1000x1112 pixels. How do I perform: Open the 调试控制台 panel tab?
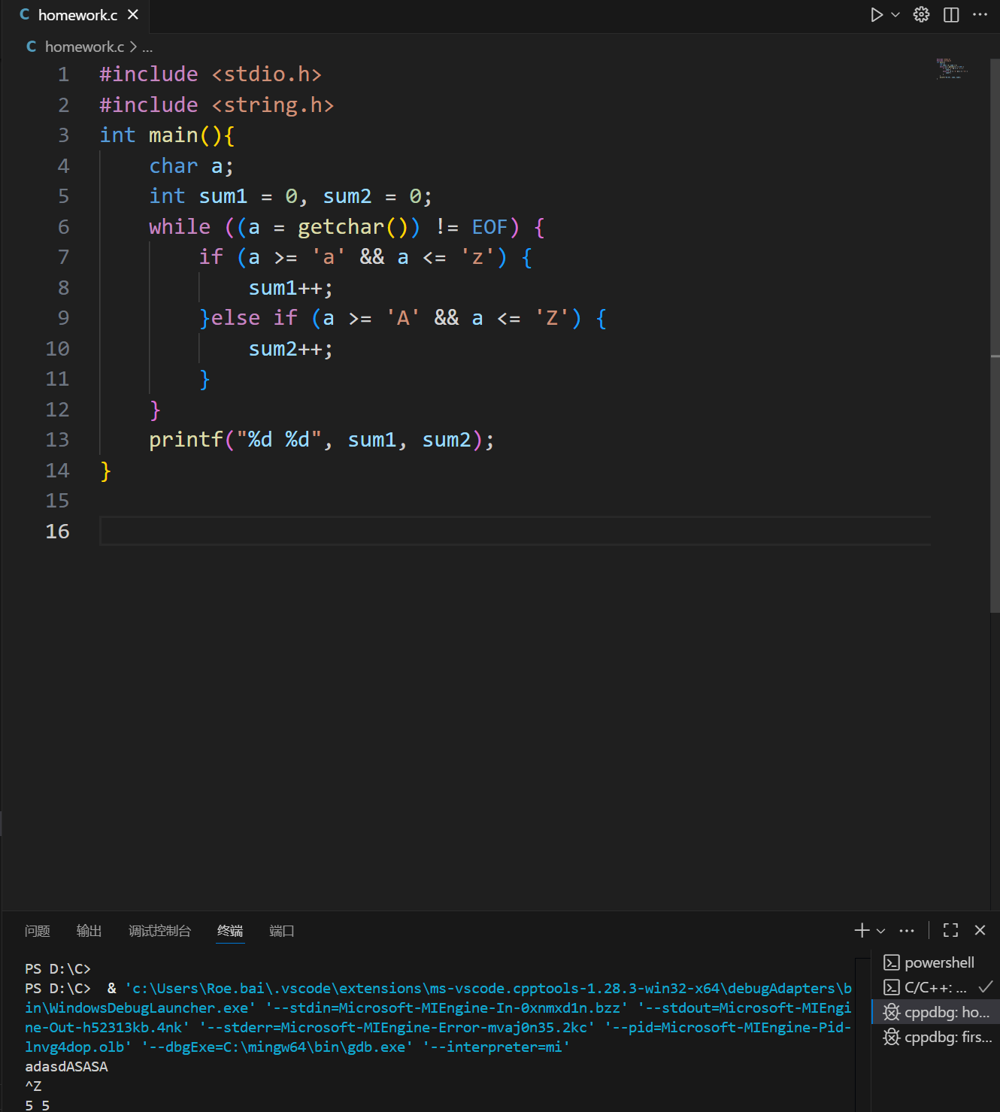[159, 931]
